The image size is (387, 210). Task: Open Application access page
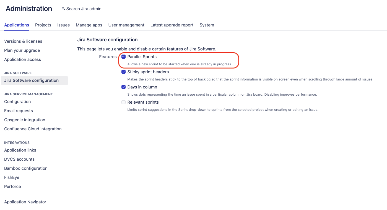point(23,60)
